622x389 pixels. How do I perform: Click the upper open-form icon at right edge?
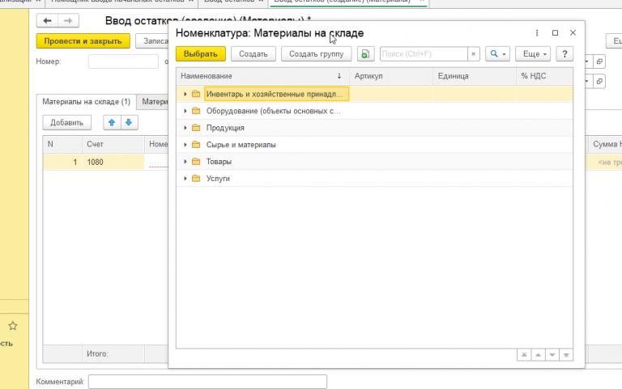[x=599, y=61]
